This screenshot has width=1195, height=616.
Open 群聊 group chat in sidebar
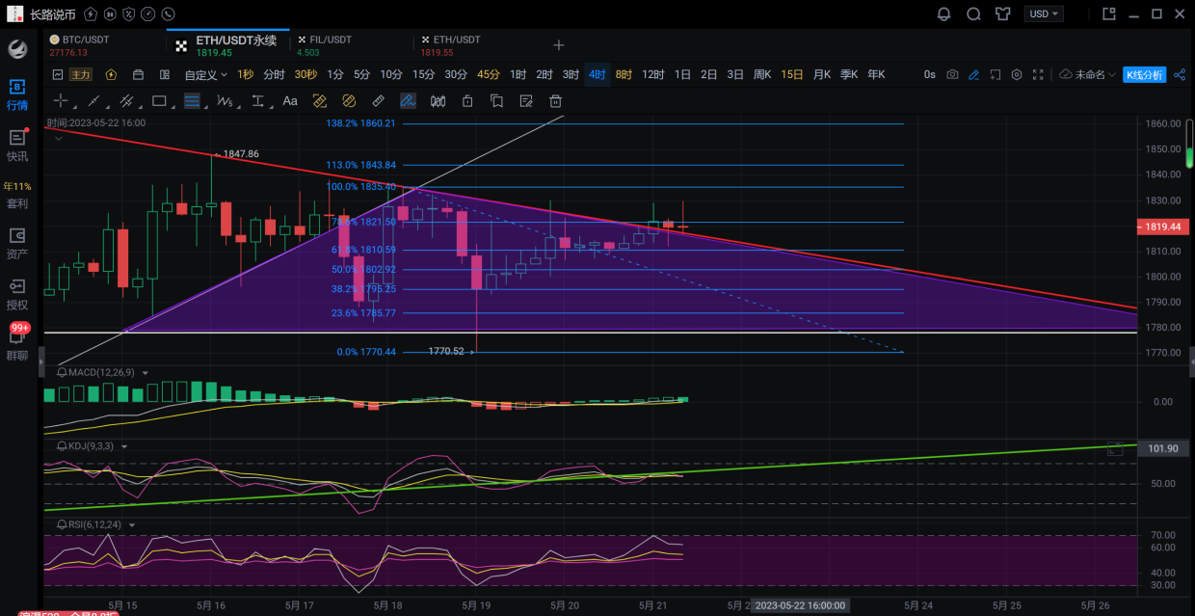pos(17,343)
